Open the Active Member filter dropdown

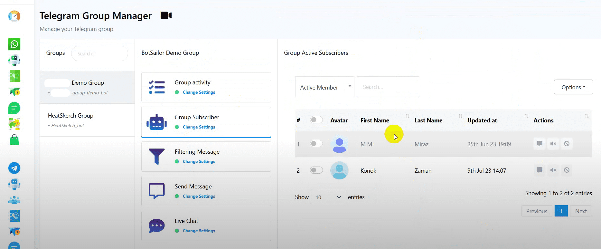324,87
